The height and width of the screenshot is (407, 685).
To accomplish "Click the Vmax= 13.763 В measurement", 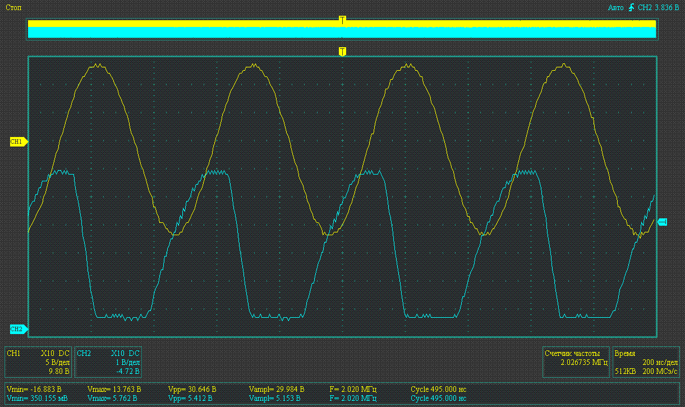I will pos(114,389).
